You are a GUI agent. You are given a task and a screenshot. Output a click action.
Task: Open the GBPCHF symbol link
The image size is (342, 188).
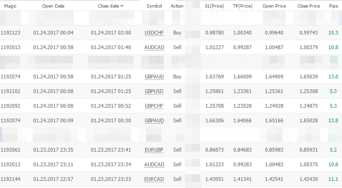tap(154, 106)
